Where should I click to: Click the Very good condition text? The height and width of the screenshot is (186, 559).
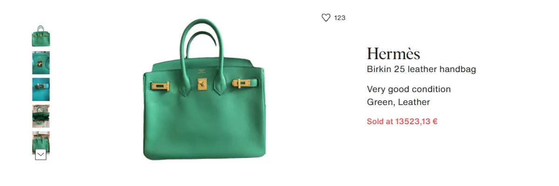(409, 89)
